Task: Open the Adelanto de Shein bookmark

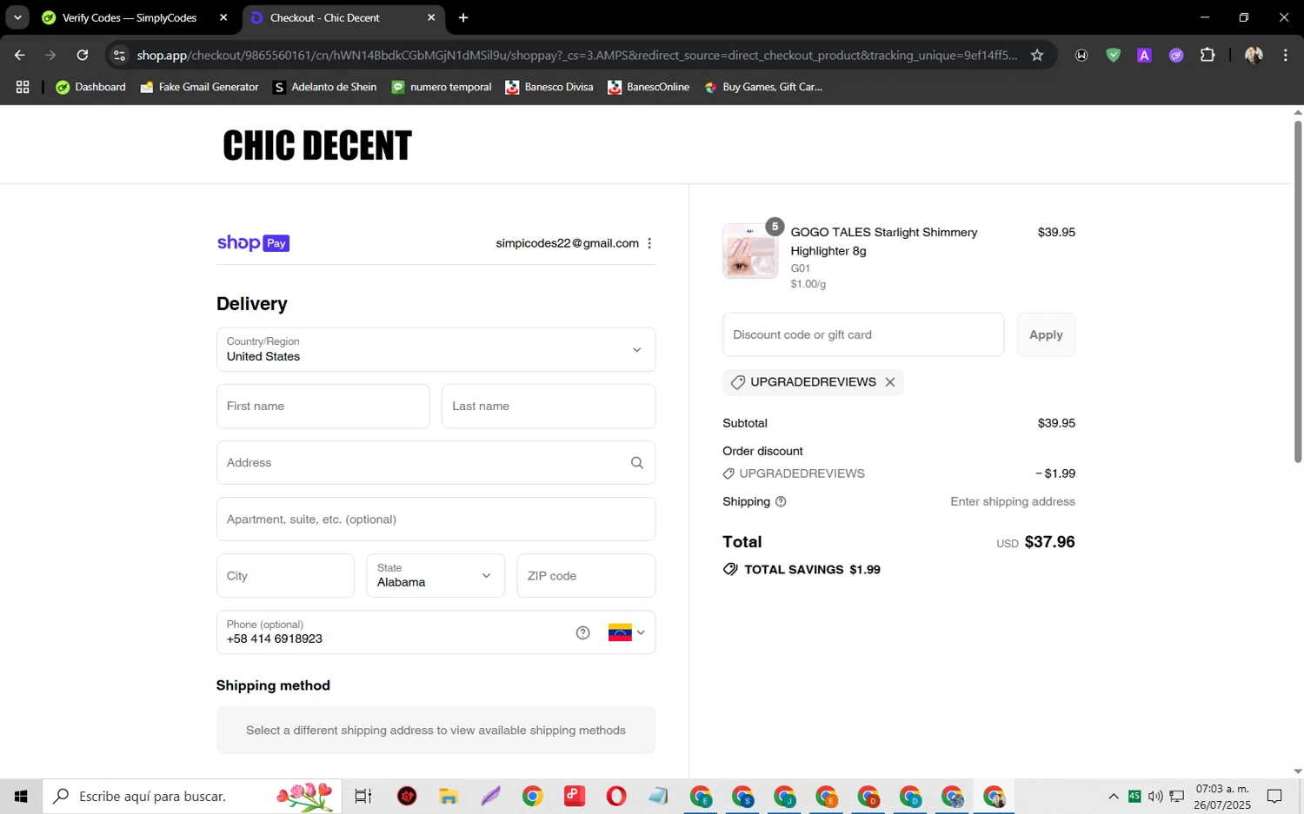Action: [x=324, y=87]
